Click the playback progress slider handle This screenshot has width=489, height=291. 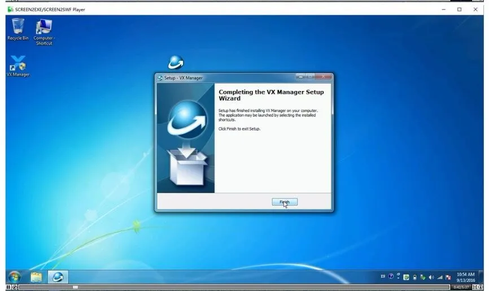pyautogui.click(x=75, y=287)
